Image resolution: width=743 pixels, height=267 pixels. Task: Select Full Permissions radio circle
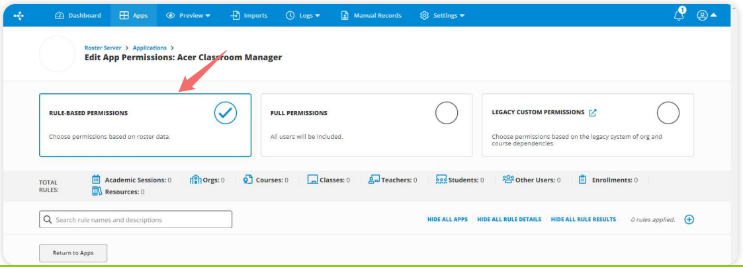pyautogui.click(x=447, y=113)
